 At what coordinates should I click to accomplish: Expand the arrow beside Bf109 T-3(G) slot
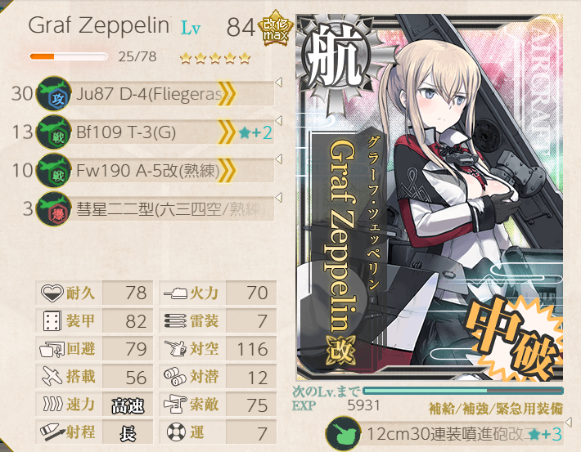(x=279, y=121)
